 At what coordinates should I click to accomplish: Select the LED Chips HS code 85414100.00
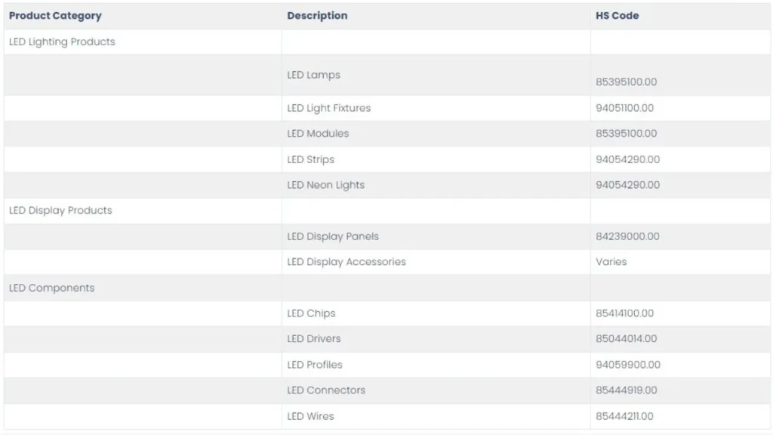coord(624,313)
